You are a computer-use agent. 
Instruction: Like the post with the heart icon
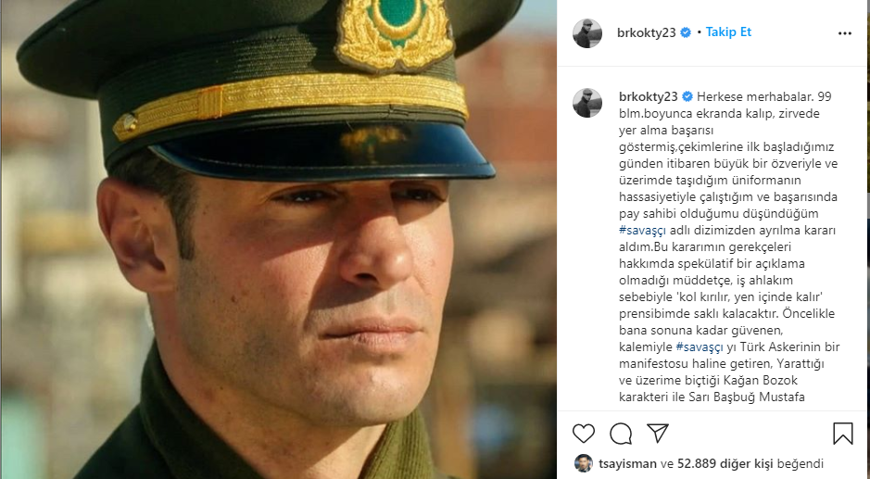[x=584, y=434]
